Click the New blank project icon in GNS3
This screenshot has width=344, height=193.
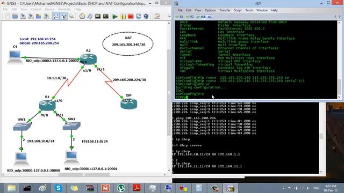coord(7,17)
